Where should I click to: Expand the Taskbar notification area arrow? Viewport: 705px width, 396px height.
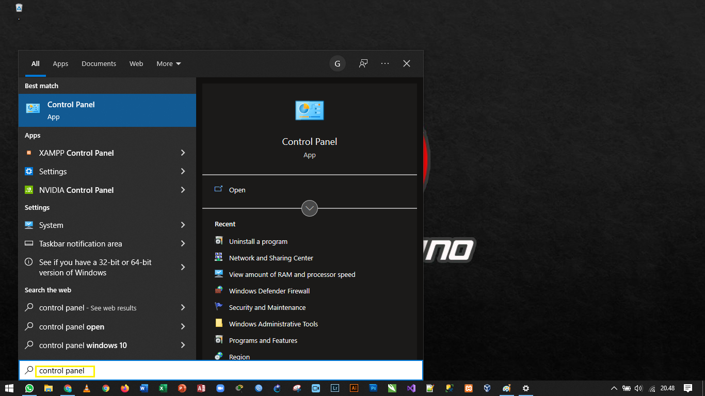[x=183, y=243]
